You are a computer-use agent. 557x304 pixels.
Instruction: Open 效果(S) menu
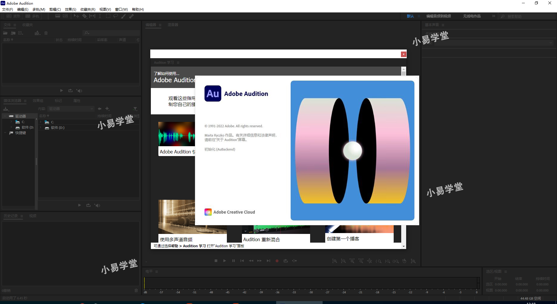coord(70,10)
